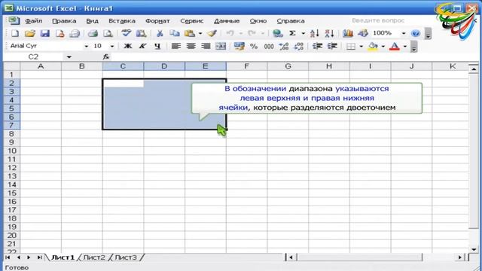Redo action icon
Viewport: 482px width, 271px height.
pyautogui.click(x=252, y=33)
